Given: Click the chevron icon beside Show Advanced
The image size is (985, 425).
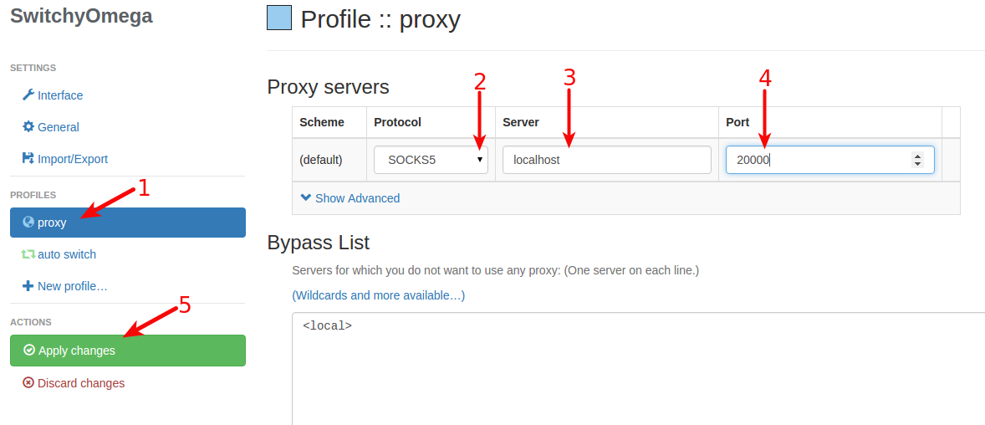Looking at the screenshot, I should pyautogui.click(x=306, y=197).
